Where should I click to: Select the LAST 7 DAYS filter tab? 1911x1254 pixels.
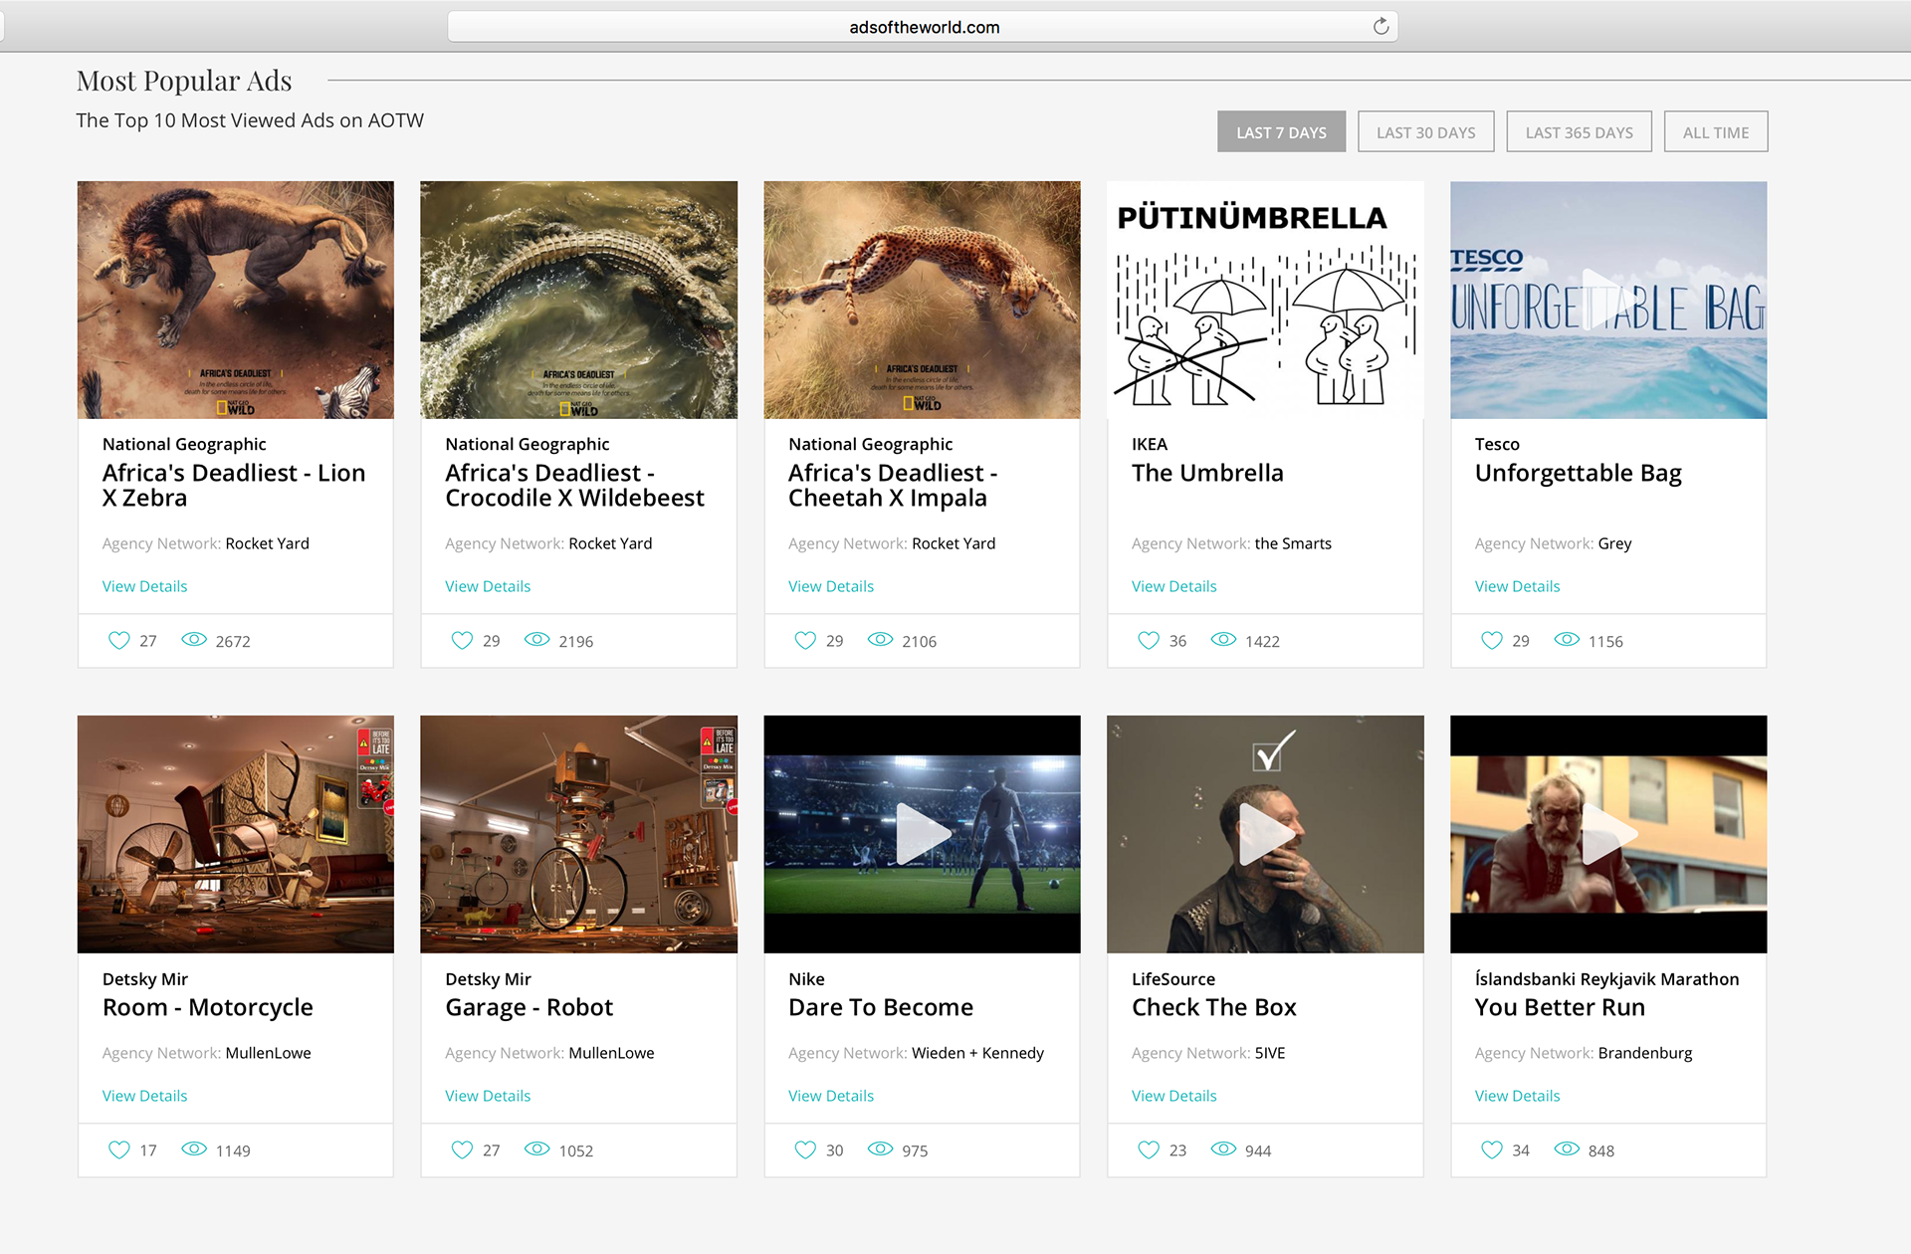(1281, 131)
